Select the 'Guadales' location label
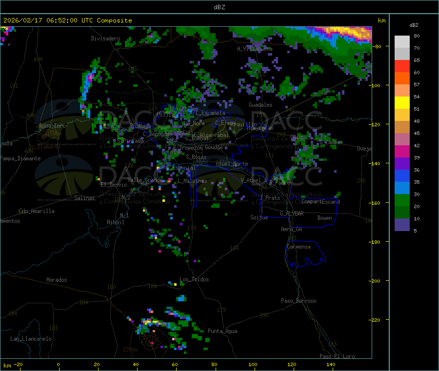Screen dimensions: 439x371 pos(260,105)
